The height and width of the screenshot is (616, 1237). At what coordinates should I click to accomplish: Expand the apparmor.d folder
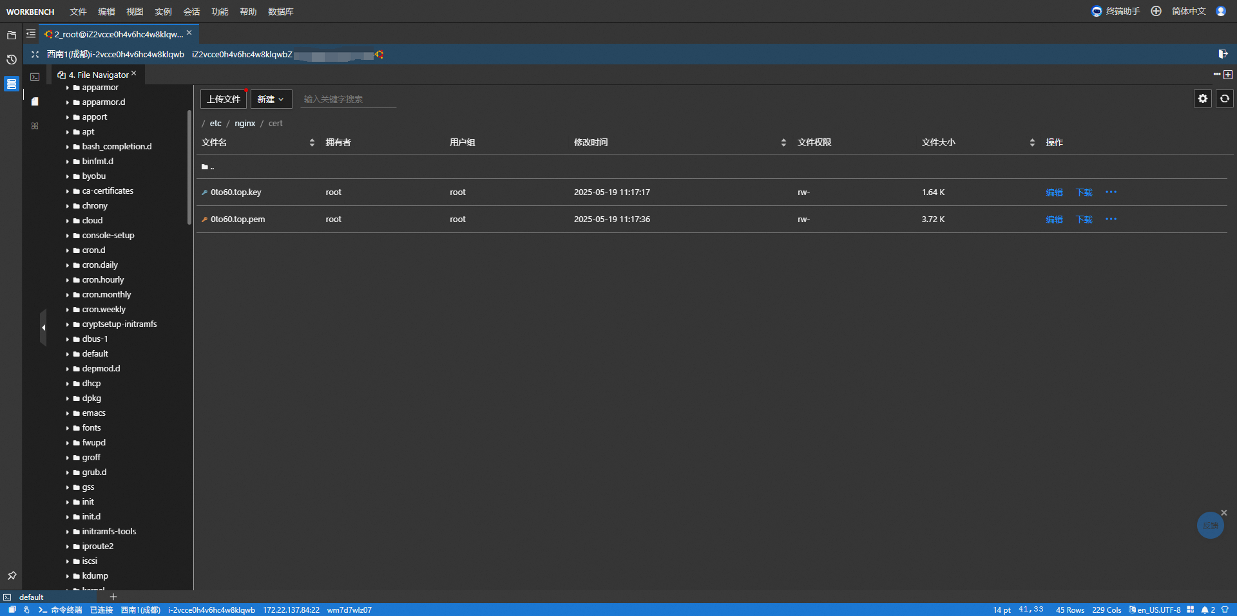pos(67,102)
